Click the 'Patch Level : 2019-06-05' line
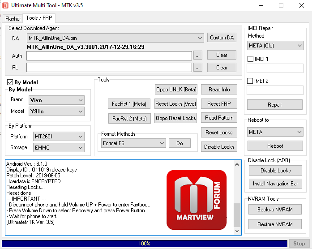This screenshot has width=312, height=249. pyautogui.click(x=33, y=176)
